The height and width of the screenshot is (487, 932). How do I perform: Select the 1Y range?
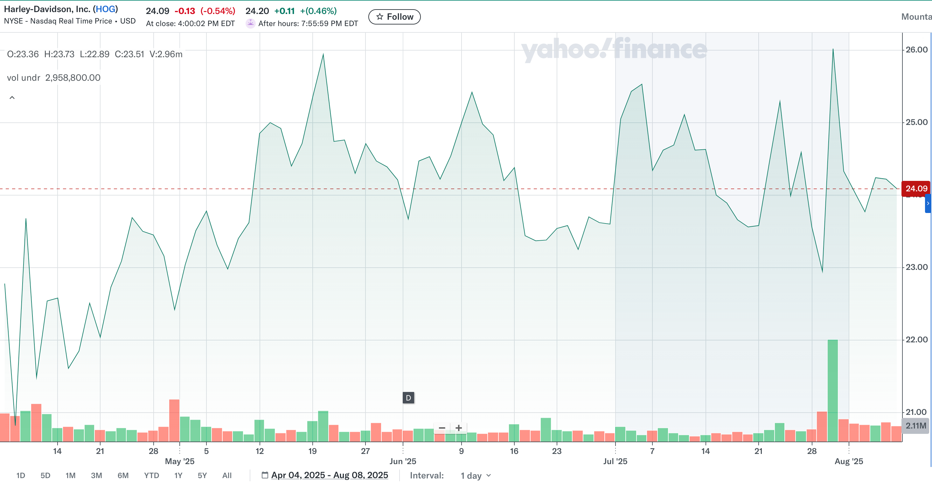(178, 476)
